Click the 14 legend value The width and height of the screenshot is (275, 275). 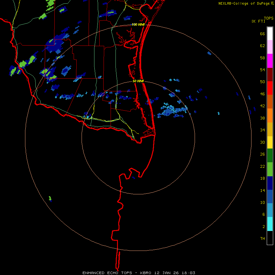click(x=262, y=190)
